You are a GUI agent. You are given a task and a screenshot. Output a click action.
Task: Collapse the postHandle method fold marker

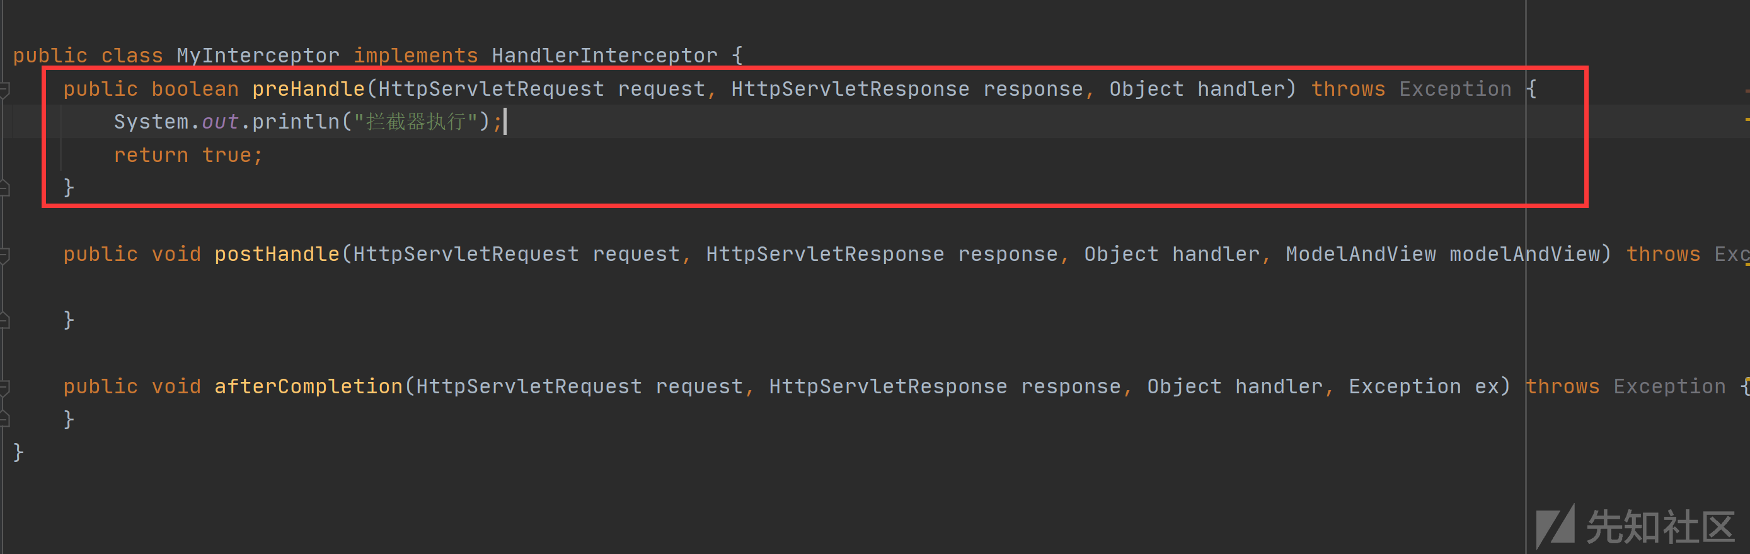4,255
